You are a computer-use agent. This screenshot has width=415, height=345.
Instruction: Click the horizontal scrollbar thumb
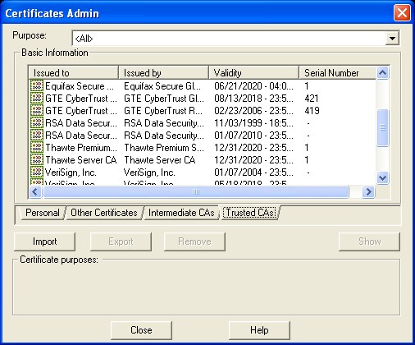click(196, 192)
